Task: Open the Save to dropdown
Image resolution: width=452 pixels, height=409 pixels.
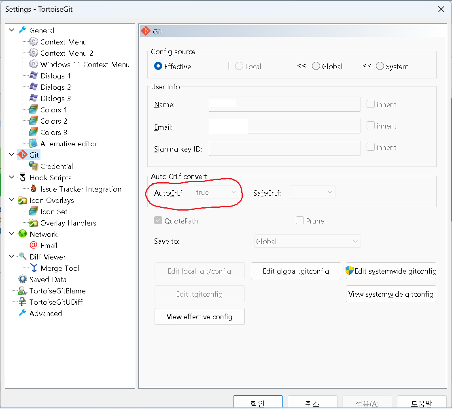Action: point(308,241)
